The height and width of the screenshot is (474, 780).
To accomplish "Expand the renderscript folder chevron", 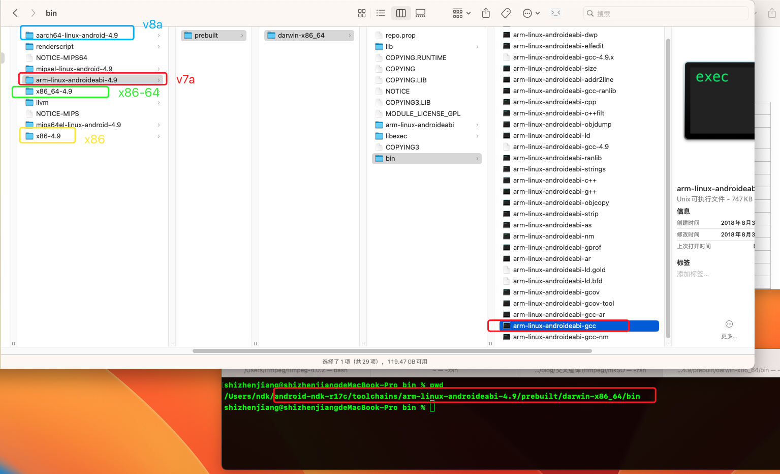I will tap(159, 47).
